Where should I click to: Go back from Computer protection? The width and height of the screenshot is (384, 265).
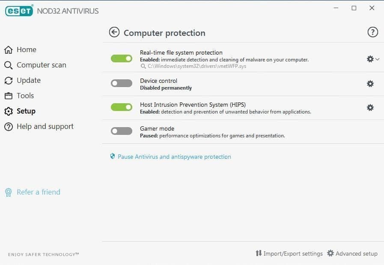point(114,32)
